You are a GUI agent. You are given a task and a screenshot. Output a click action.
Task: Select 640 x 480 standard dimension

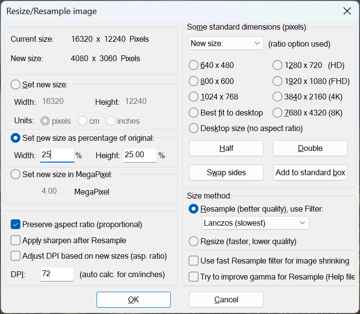[194, 66]
